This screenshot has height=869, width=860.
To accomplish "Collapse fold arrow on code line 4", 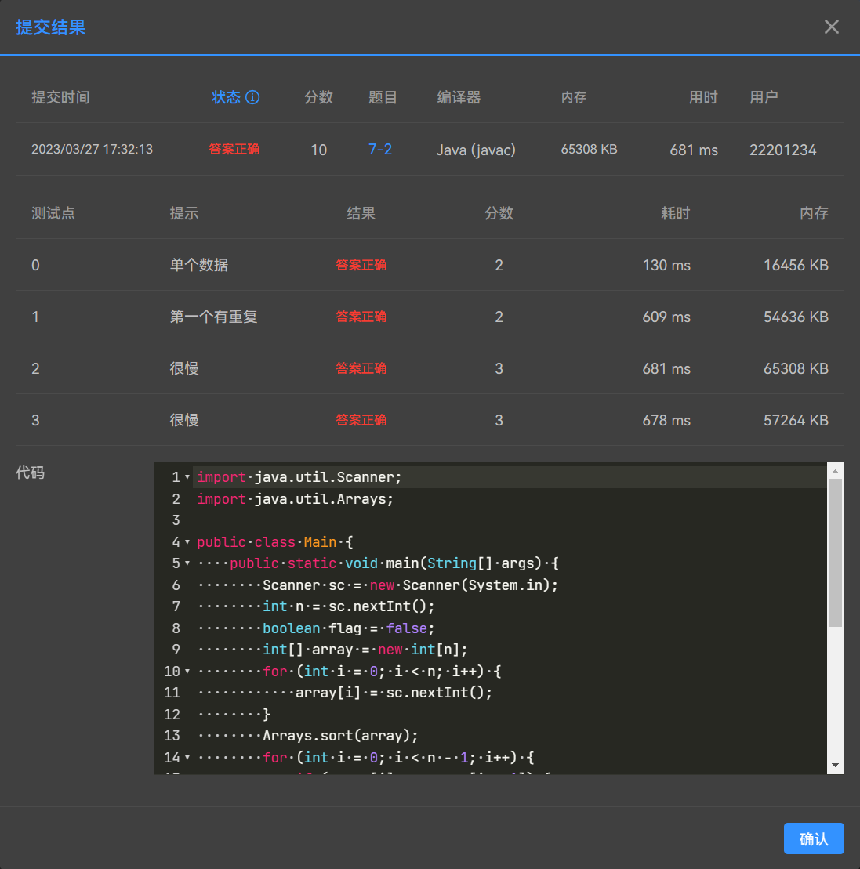I will click(187, 542).
